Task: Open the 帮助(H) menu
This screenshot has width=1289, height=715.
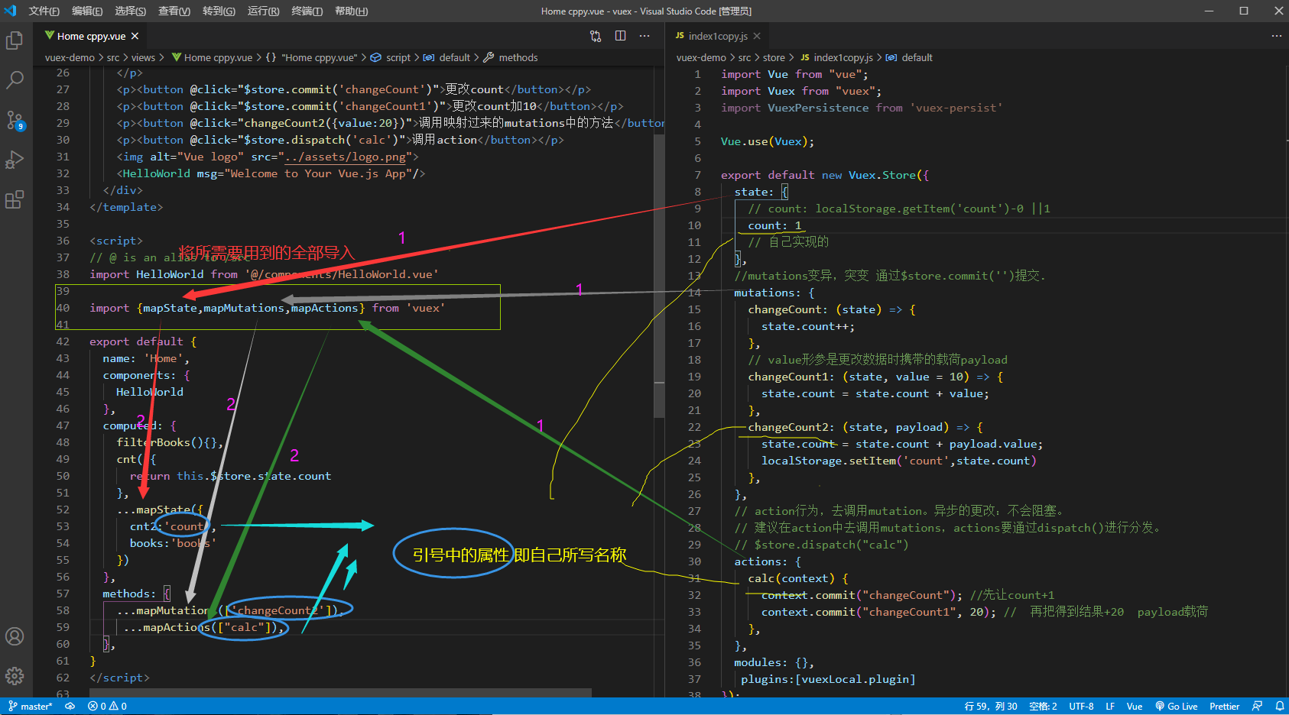Action: pyautogui.click(x=352, y=11)
